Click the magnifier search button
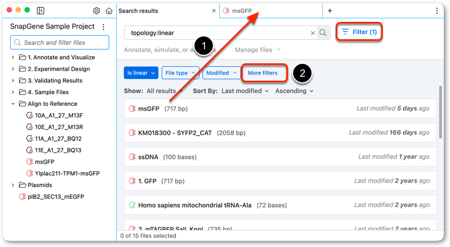Viewport: 450px width, 247px height. (323, 32)
